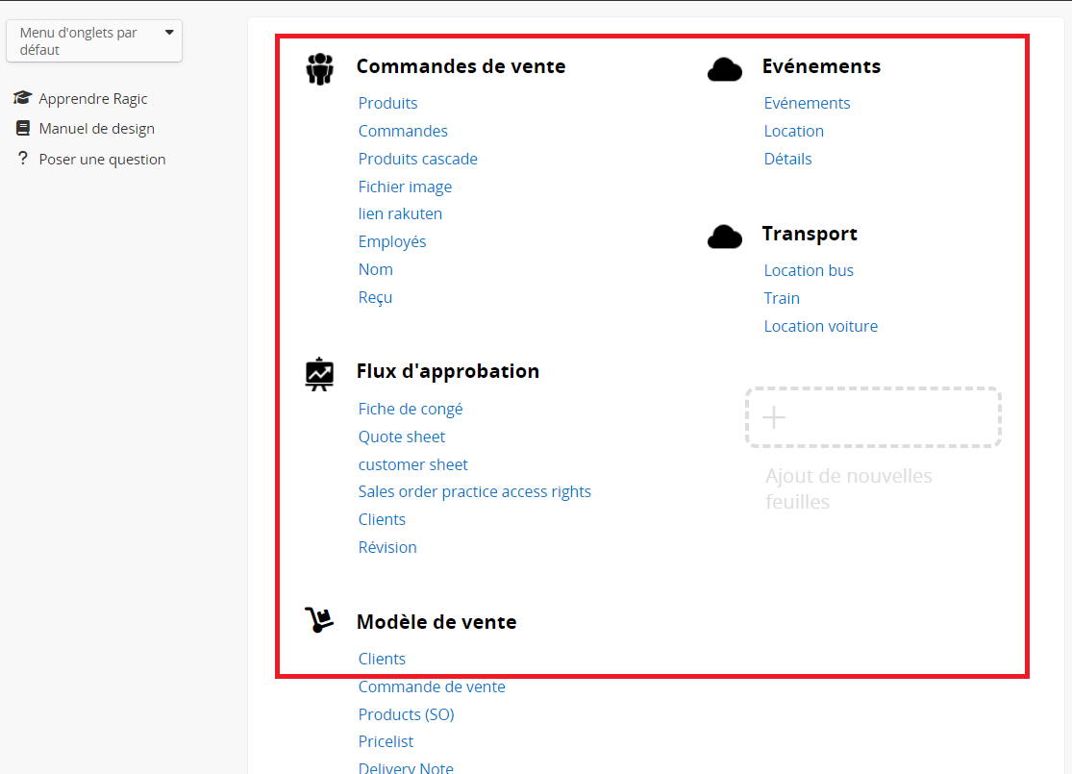This screenshot has width=1072, height=774.
Task: Click the graduation cap icon for Apprendre Ragic
Action: [22, 98]
